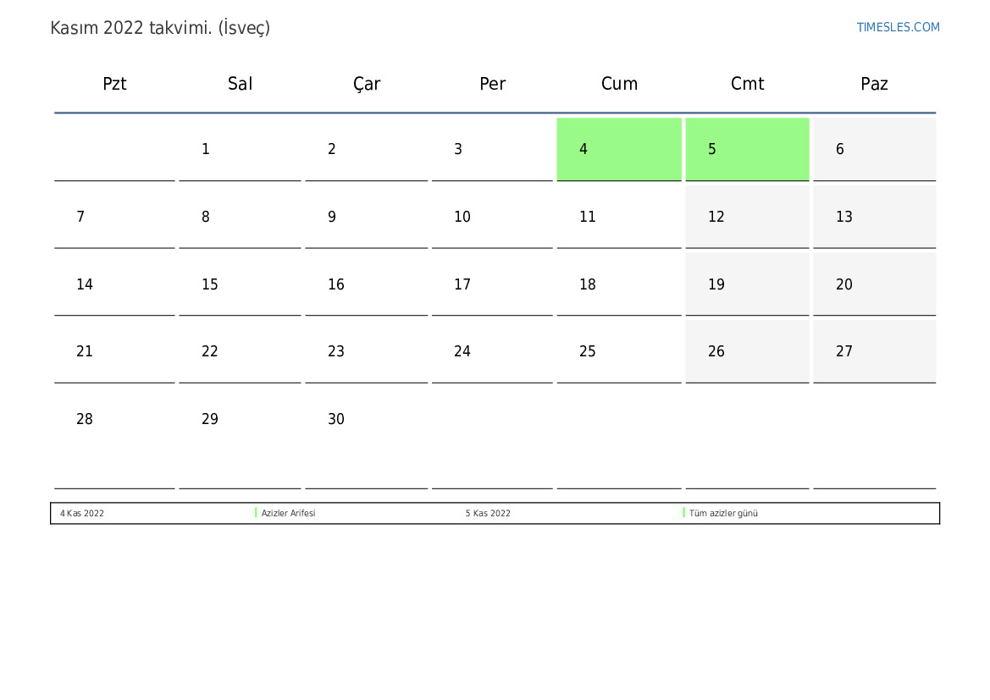990x700 pixels.
Task: Open the TIMESLES.COM link
Action: pyautogui.click(x=898, y=27)
